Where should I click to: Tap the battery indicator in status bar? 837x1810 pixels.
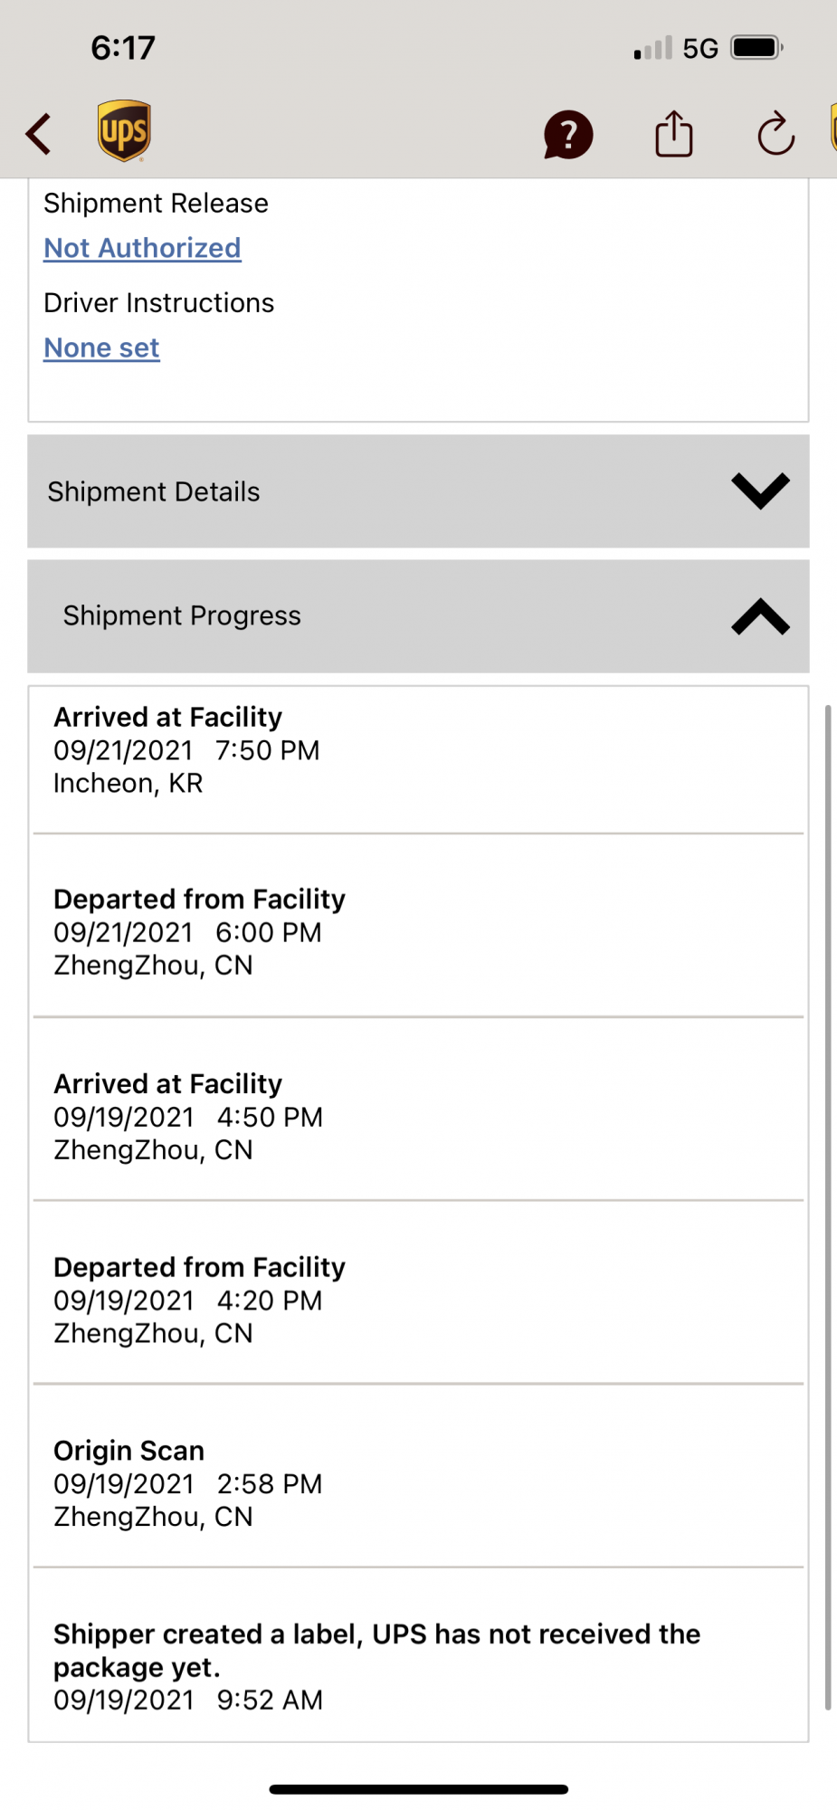click(756, 47)
